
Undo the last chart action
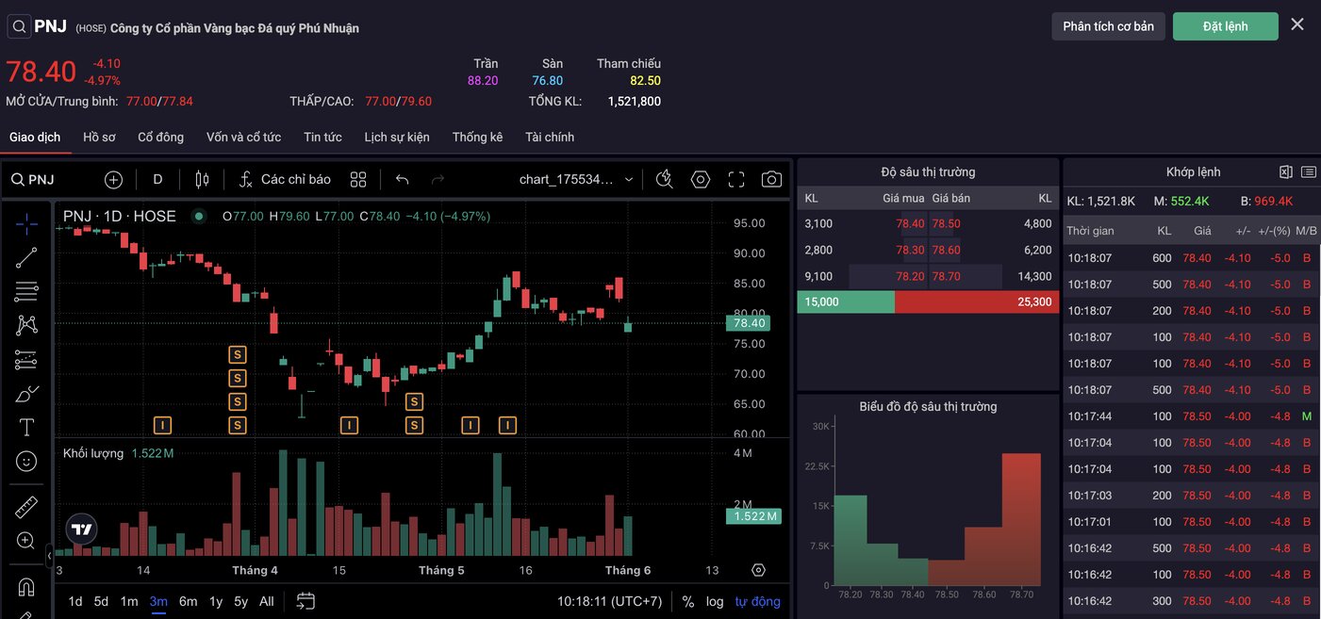point(403,179)
